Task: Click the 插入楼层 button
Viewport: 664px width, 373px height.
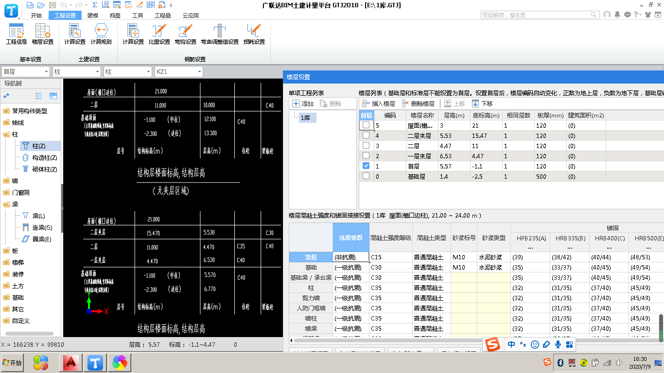Action: [378, 103]
